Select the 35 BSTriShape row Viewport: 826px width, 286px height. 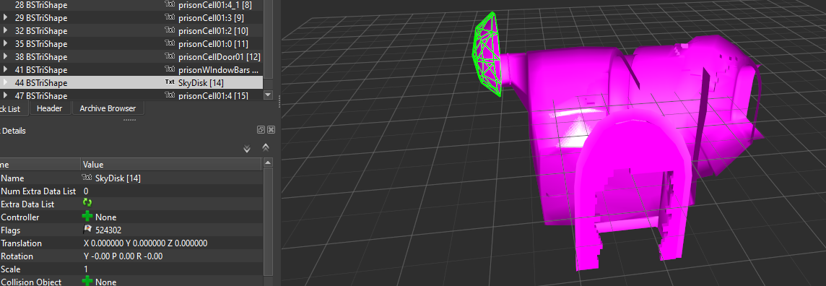(131, 43)
